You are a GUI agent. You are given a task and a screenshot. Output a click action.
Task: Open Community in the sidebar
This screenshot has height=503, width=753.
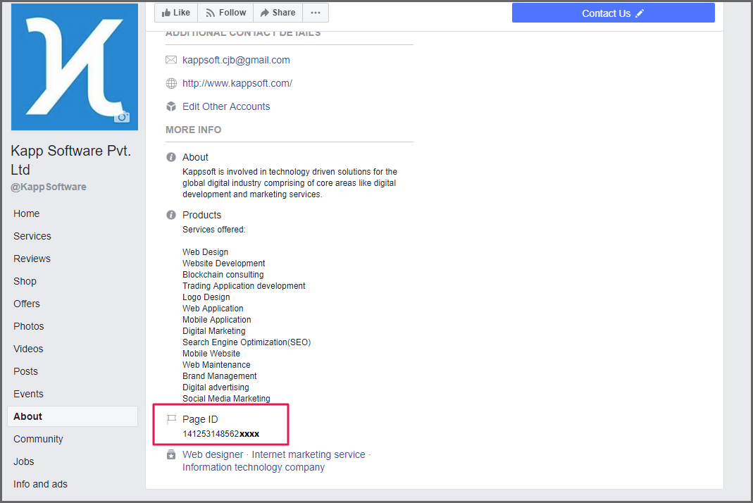click(38, 439)
